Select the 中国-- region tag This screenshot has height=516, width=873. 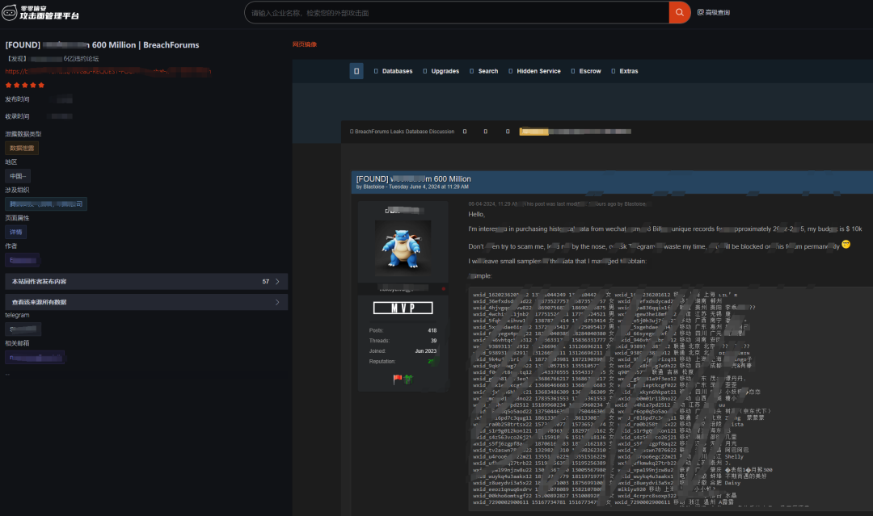[x=18, y=176]
